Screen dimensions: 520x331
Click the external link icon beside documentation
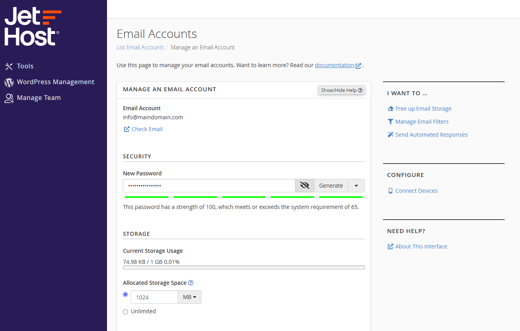(x=358, y=66)
